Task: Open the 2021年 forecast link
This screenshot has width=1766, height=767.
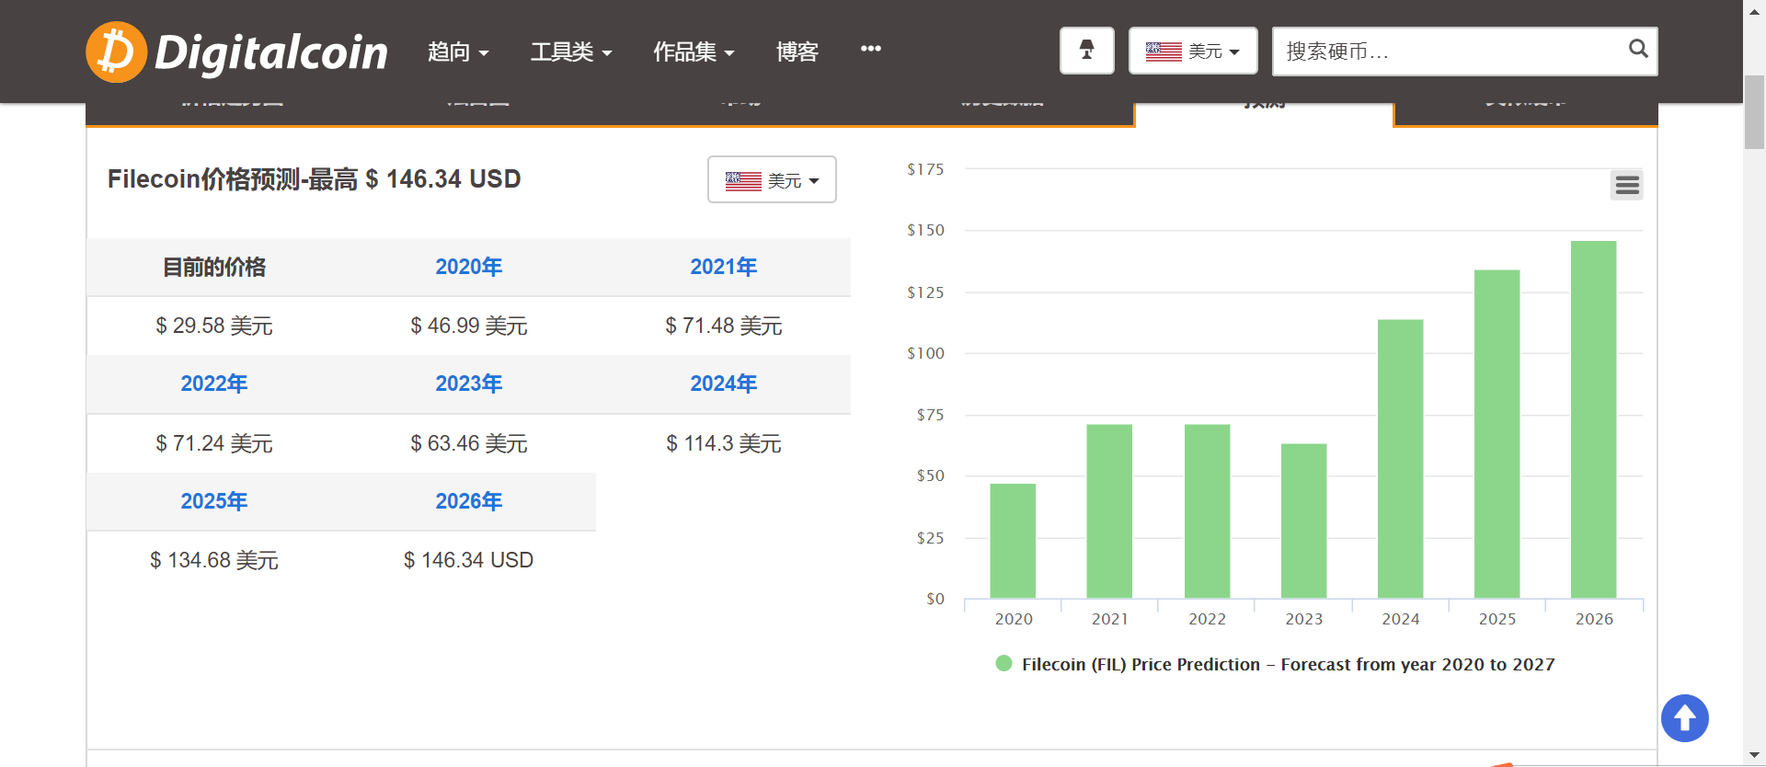Action: [x=724, y=267]
